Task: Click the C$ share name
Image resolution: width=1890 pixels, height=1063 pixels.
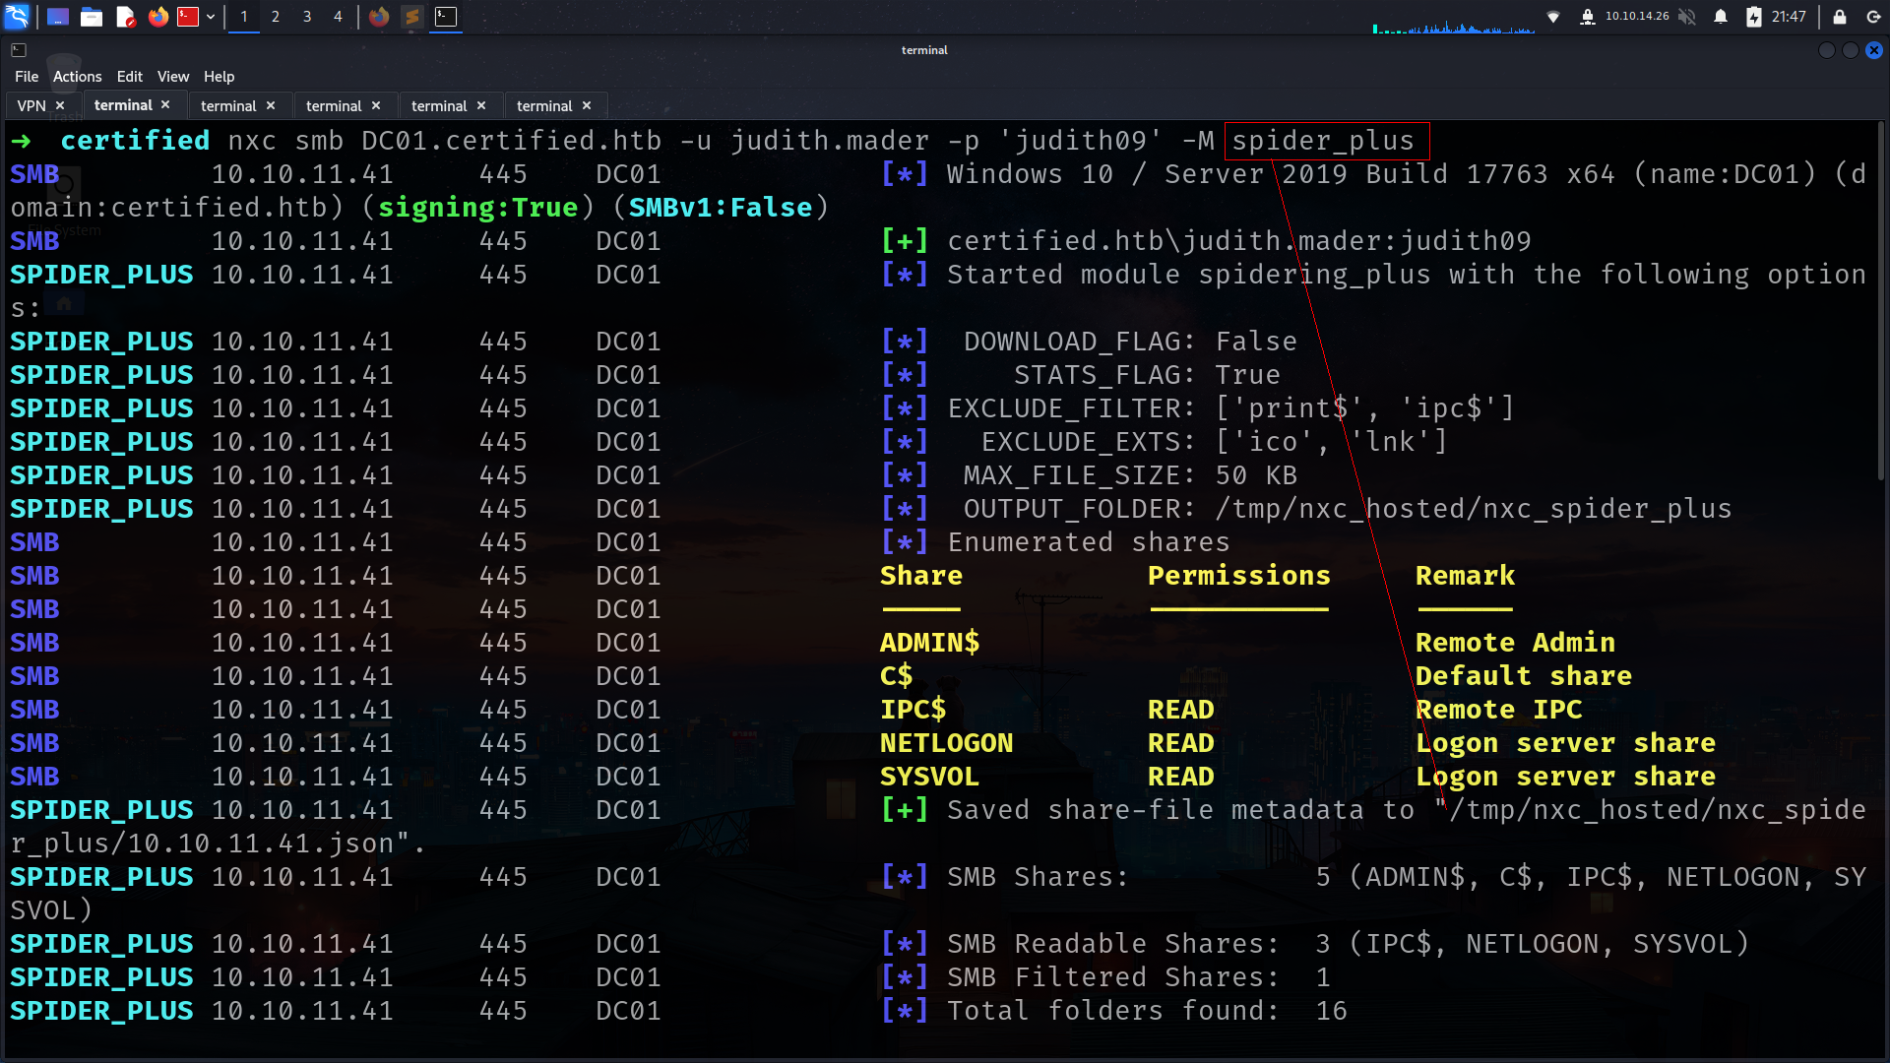Action: (897, 676)
